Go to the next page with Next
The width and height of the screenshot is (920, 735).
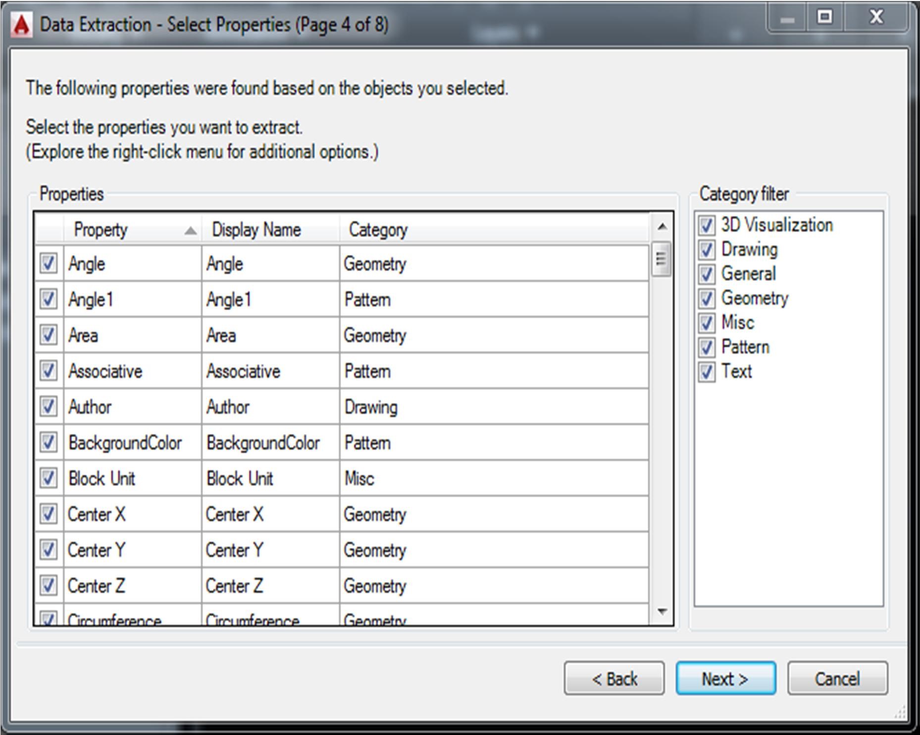[x=725, y=679]
